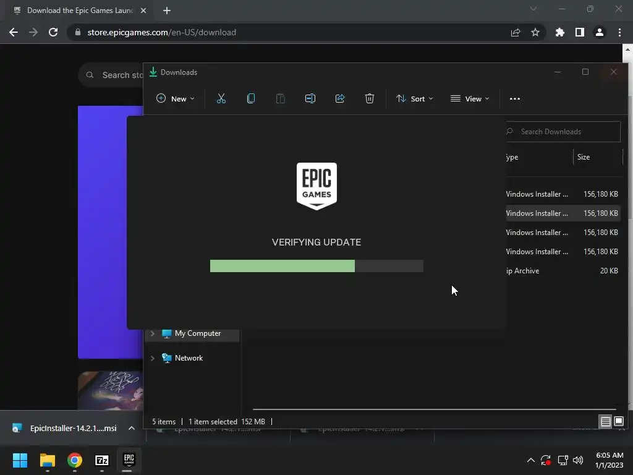Click Chrome back navigation arrow
The width and height of the screenshot is (633, 475).
[14, 32]
